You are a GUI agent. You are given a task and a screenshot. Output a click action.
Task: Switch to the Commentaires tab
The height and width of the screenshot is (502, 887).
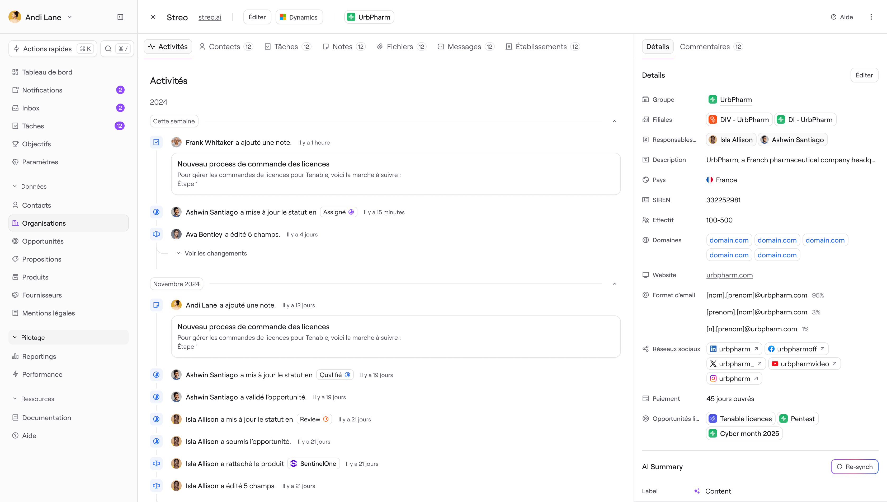point(705,46)
